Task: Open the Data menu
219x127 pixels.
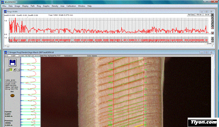Action: tap(10, 6)
